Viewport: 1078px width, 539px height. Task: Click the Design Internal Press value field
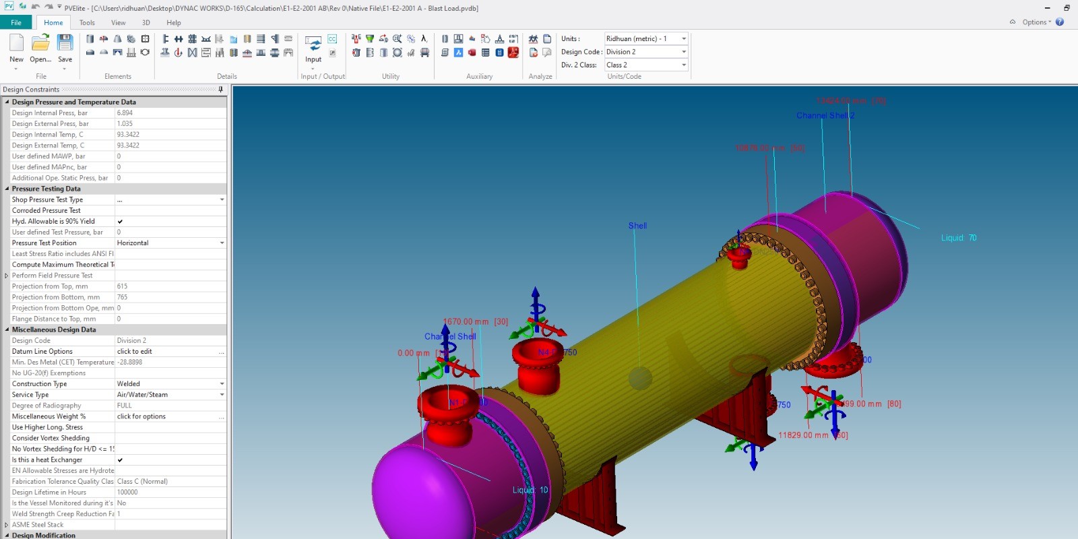pos(170,113)
